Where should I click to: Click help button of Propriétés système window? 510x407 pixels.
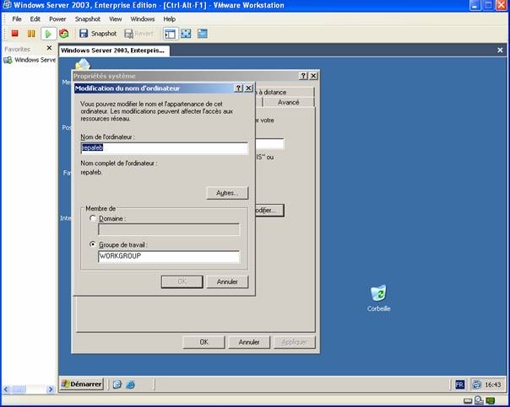[x=303, y=76]
